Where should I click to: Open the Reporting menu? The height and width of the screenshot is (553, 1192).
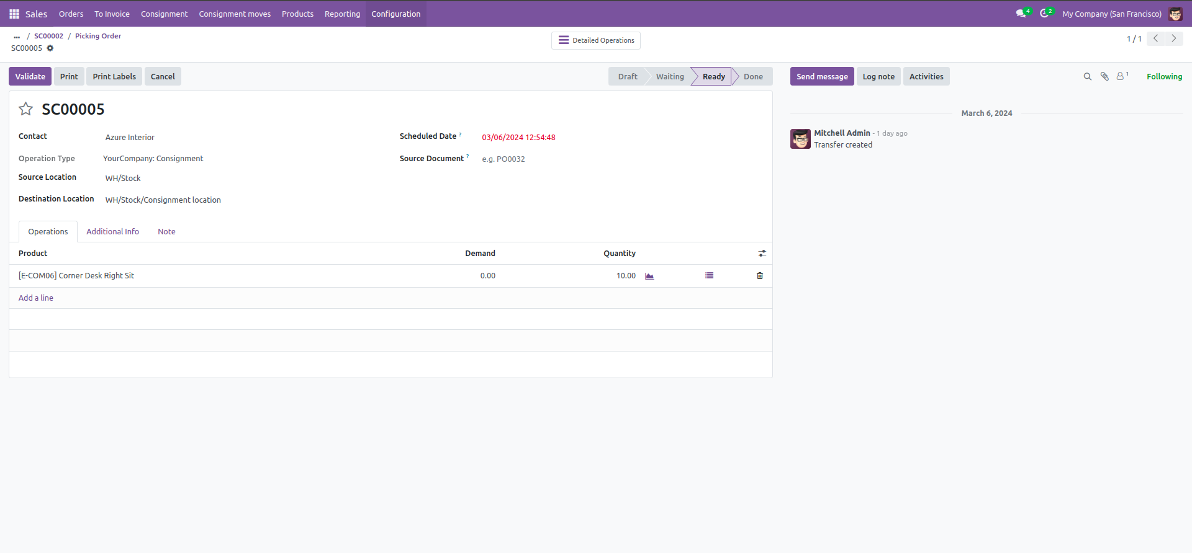(x=342, y=14)
